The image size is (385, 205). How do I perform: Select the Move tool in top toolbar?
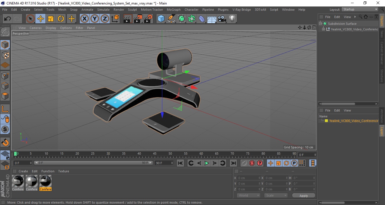click(x=41, y=19)
